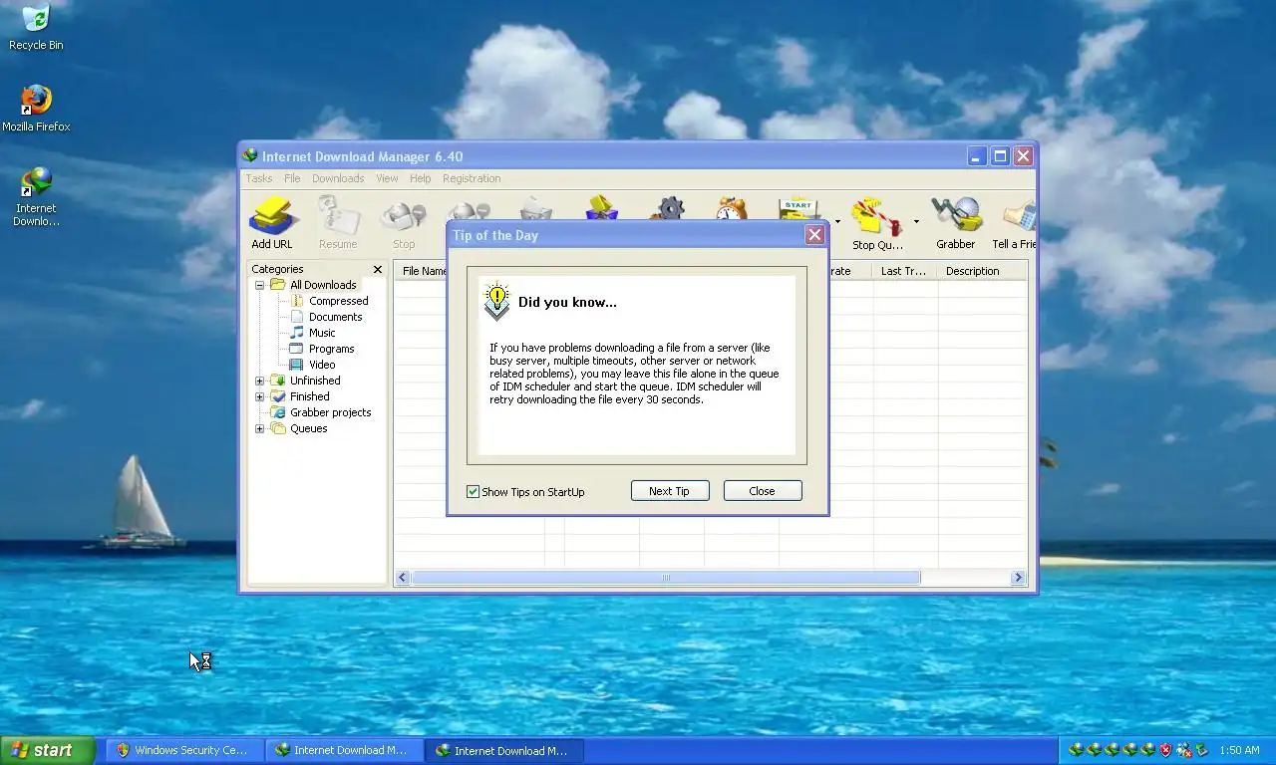Select the All Downloads tree label
Screen dimensions: 1276x765
tap(323, 285)
